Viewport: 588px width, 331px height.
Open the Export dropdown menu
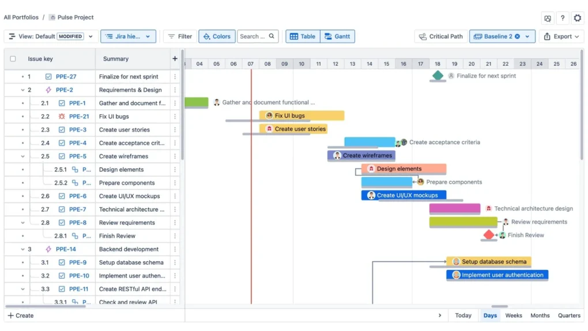[561, 36]
